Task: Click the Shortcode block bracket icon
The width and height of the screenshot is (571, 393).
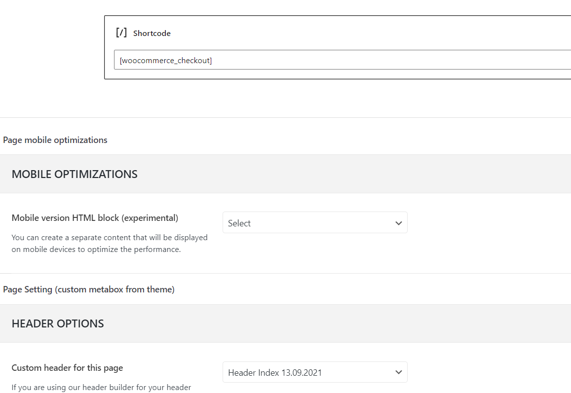Action: (x=121, y=33)
